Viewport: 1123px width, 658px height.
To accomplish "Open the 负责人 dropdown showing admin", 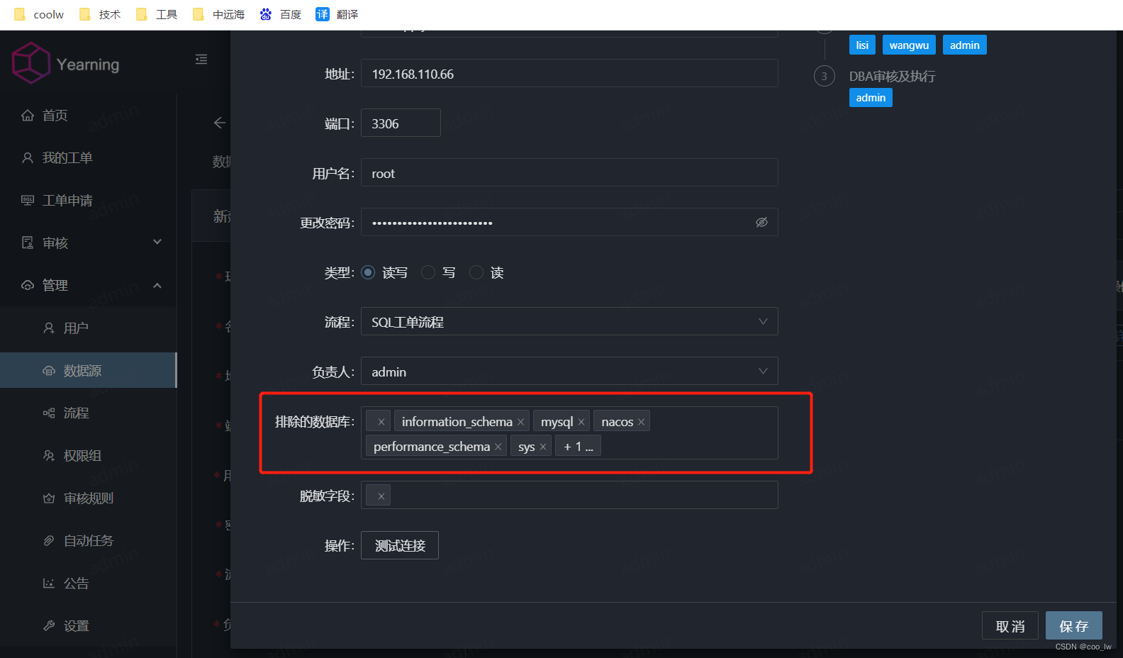I will pos(569,372).
